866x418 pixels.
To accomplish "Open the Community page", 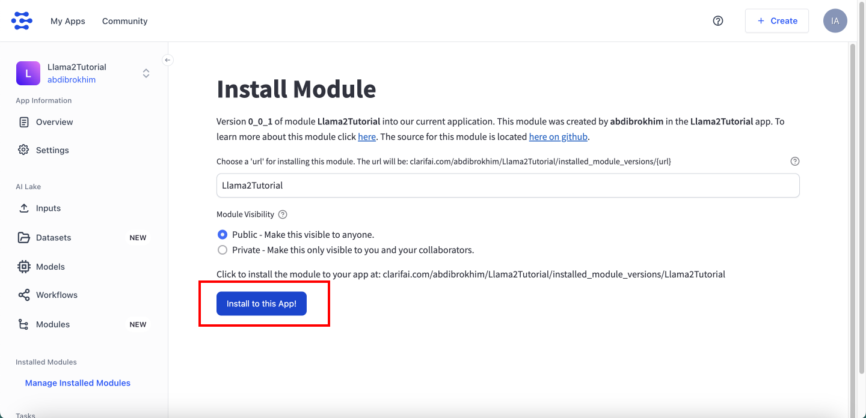I will (x=124, y=21).
